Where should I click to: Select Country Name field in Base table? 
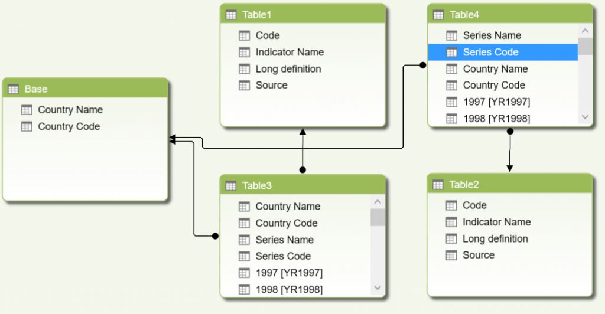pos(70,110)
